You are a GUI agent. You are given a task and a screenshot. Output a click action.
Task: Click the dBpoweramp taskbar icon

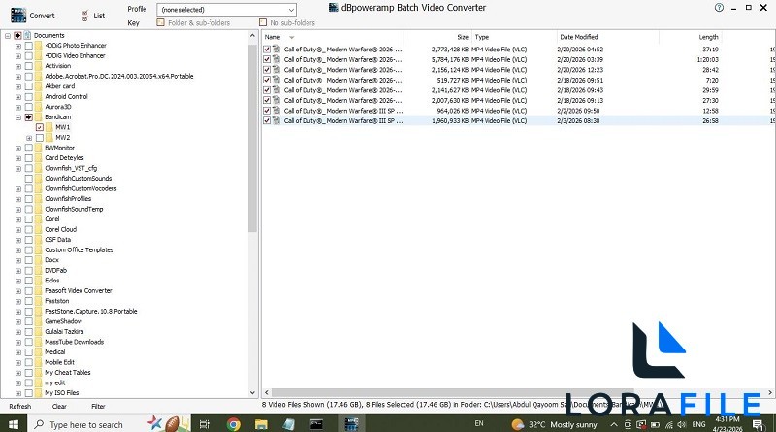(x=351, y=424)
